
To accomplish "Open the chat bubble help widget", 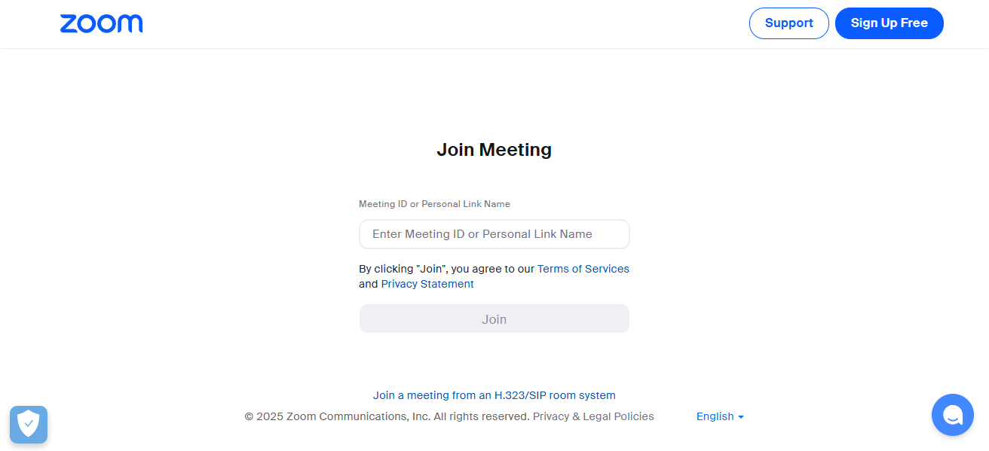I will click(953, 415).
